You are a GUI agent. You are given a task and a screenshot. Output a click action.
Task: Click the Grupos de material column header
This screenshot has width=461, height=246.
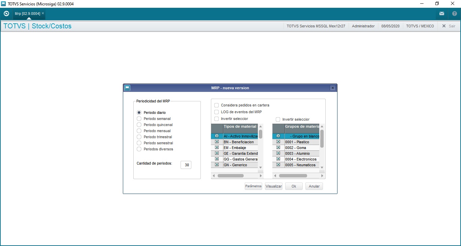(x=302, y=128)
